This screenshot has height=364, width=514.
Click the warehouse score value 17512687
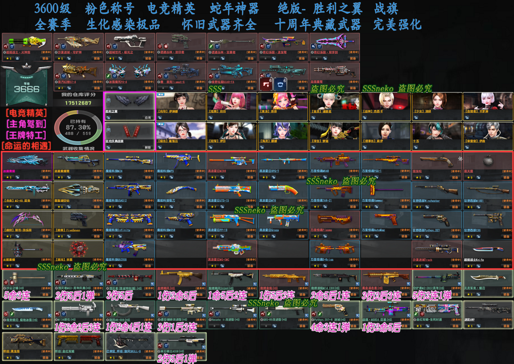coord(78,103)
